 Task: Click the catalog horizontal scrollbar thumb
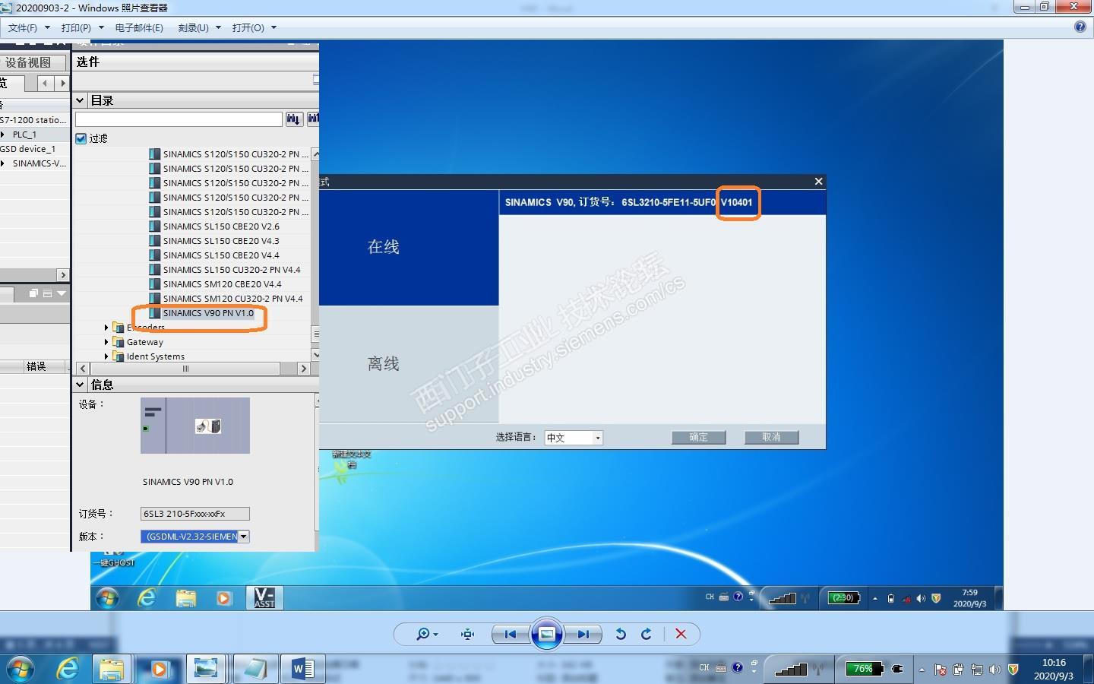[x=185, y=369]
